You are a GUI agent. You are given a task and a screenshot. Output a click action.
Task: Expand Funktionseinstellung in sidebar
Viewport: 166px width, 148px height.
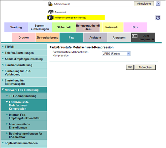pos(24,65)
